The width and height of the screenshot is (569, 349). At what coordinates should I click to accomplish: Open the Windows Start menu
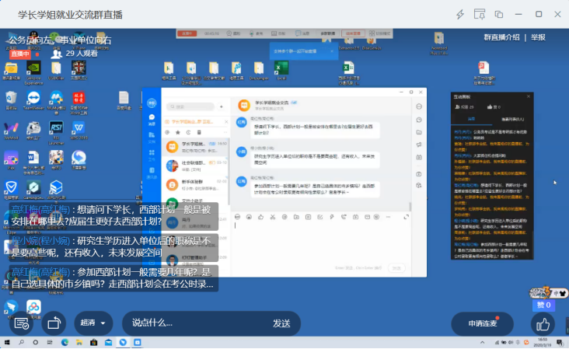pos(9,342)
